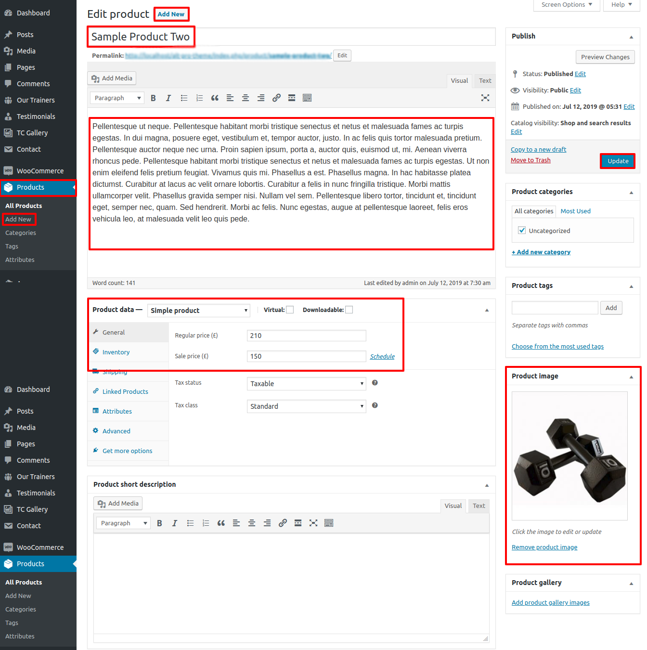Open the Simple product type dropdown
Screen dimensions: 647x650
(198, 311)
